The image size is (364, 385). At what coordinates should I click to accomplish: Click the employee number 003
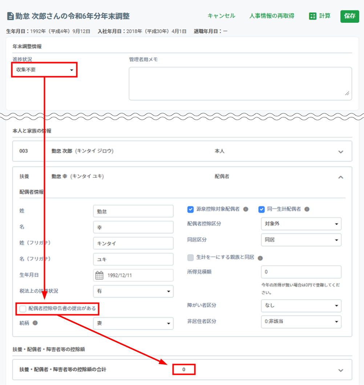pyautogui.click(x=24, y=151)
